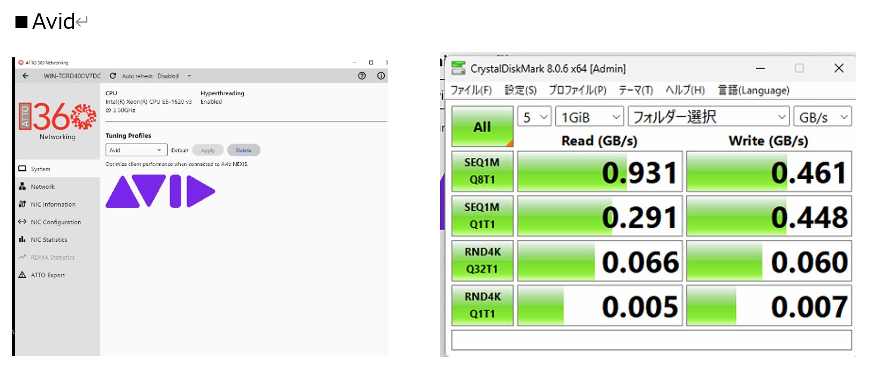Click the Network icon in the sidebar
The width and height of the screenshot is (878, 365).
(x=22, y=186)
